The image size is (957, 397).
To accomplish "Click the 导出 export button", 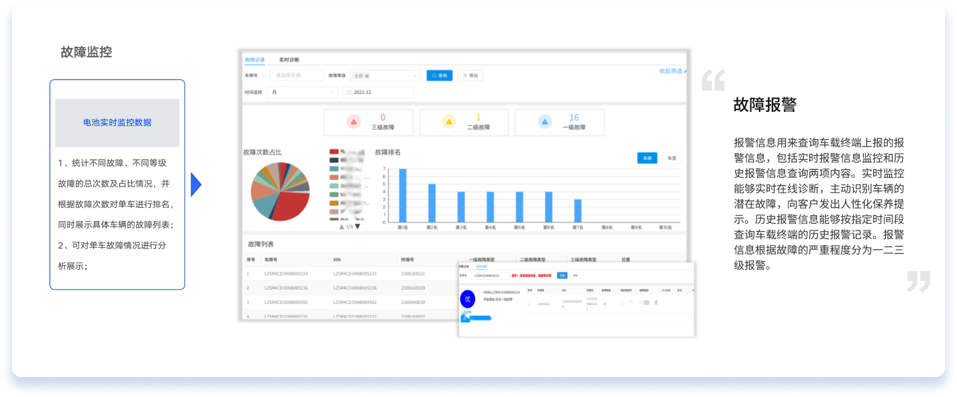I will point(470,76).
